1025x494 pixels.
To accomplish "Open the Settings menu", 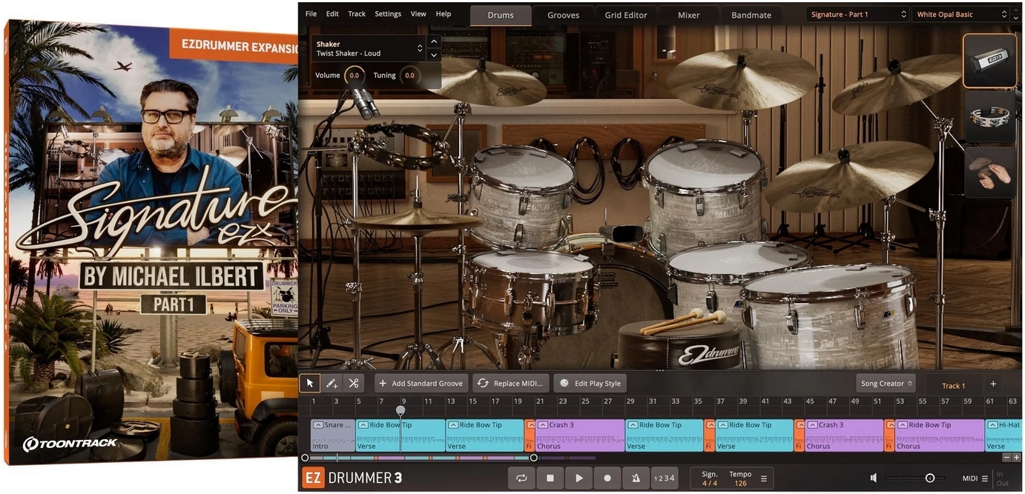I will 388,14.
